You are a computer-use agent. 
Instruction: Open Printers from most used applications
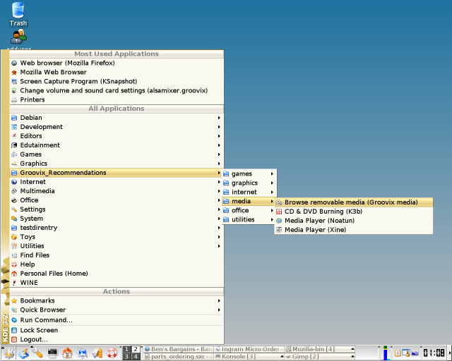(117, 99)
